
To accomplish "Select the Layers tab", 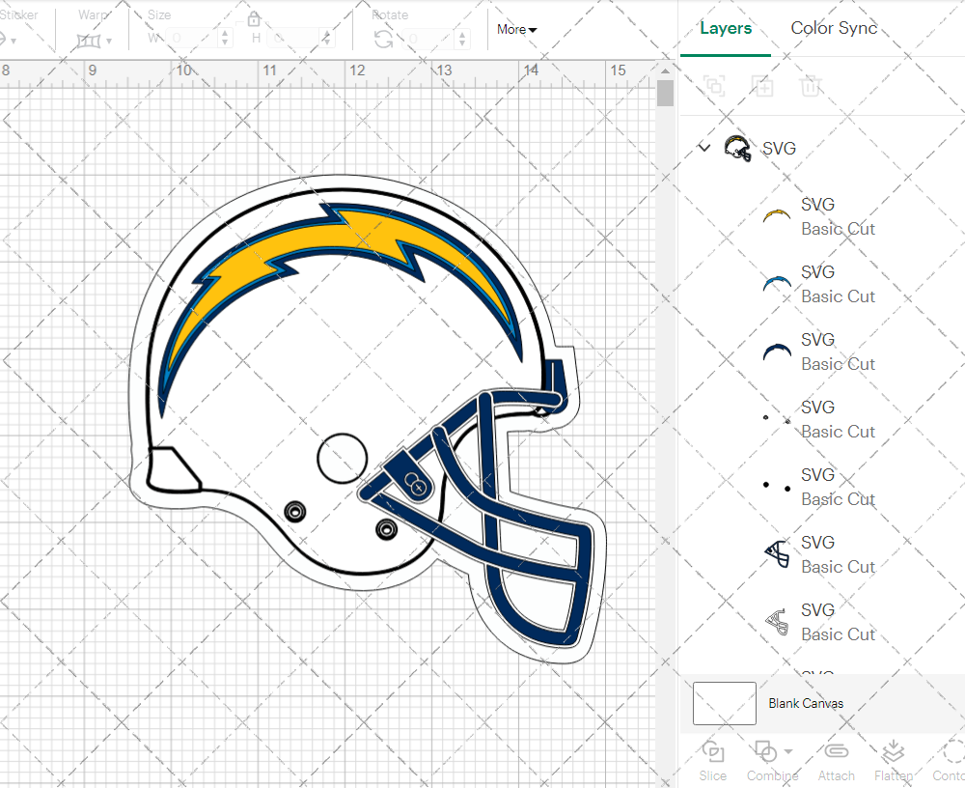I will pyautogui.click(x=726, y=28).
